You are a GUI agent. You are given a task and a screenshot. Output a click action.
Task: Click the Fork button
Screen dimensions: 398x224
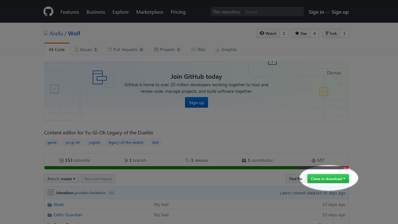pyautogui.click(x=331, y=33)
